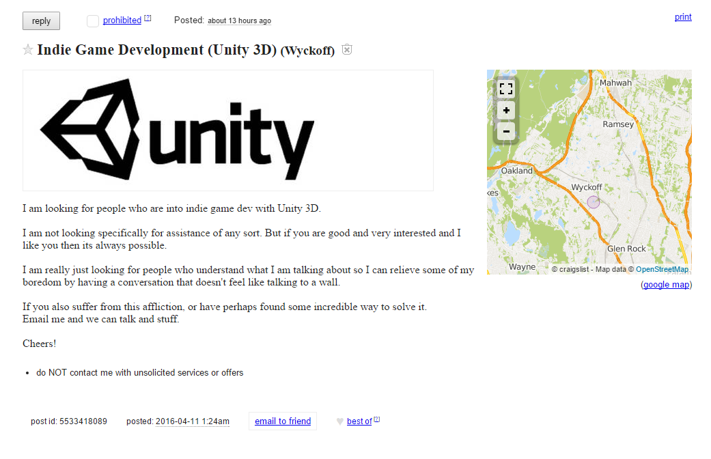Open the best of link
The height and width of the screenshot is (459, 711).
click(359, 421)
